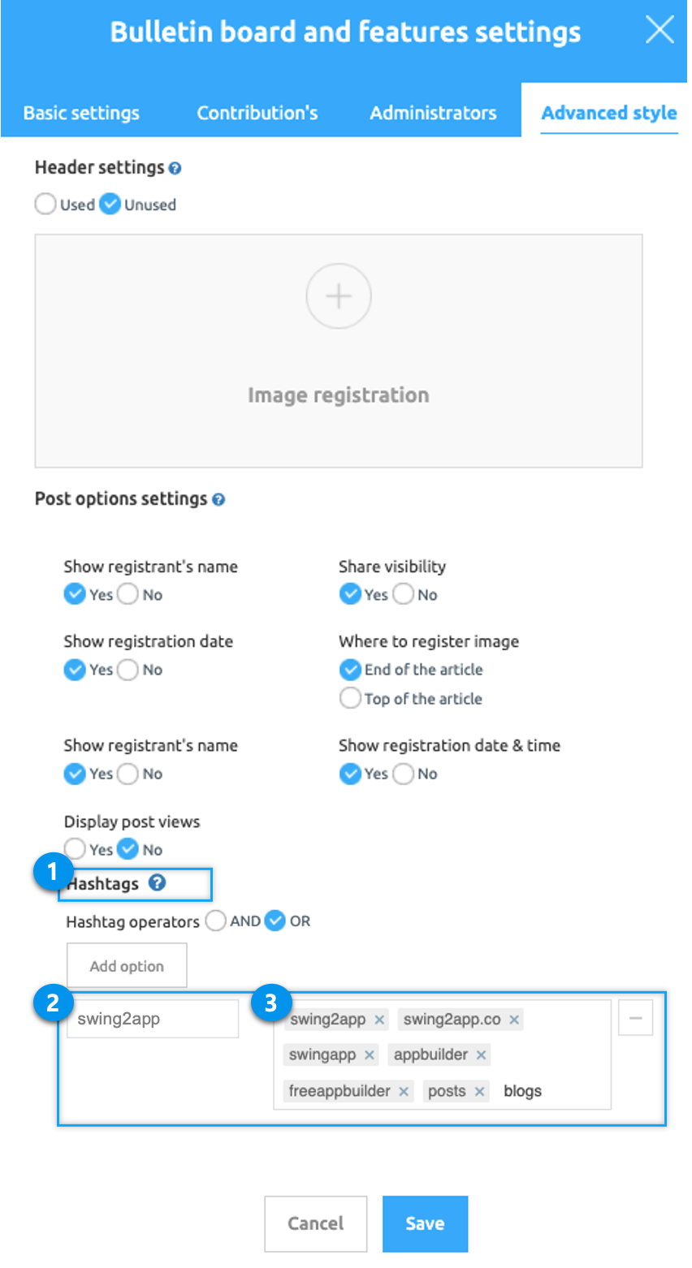The width and height of the screenshot is (692, 1268).
Task: Remove the swing2app.co hashtag tag
Action: click(x=514, y=1020)
